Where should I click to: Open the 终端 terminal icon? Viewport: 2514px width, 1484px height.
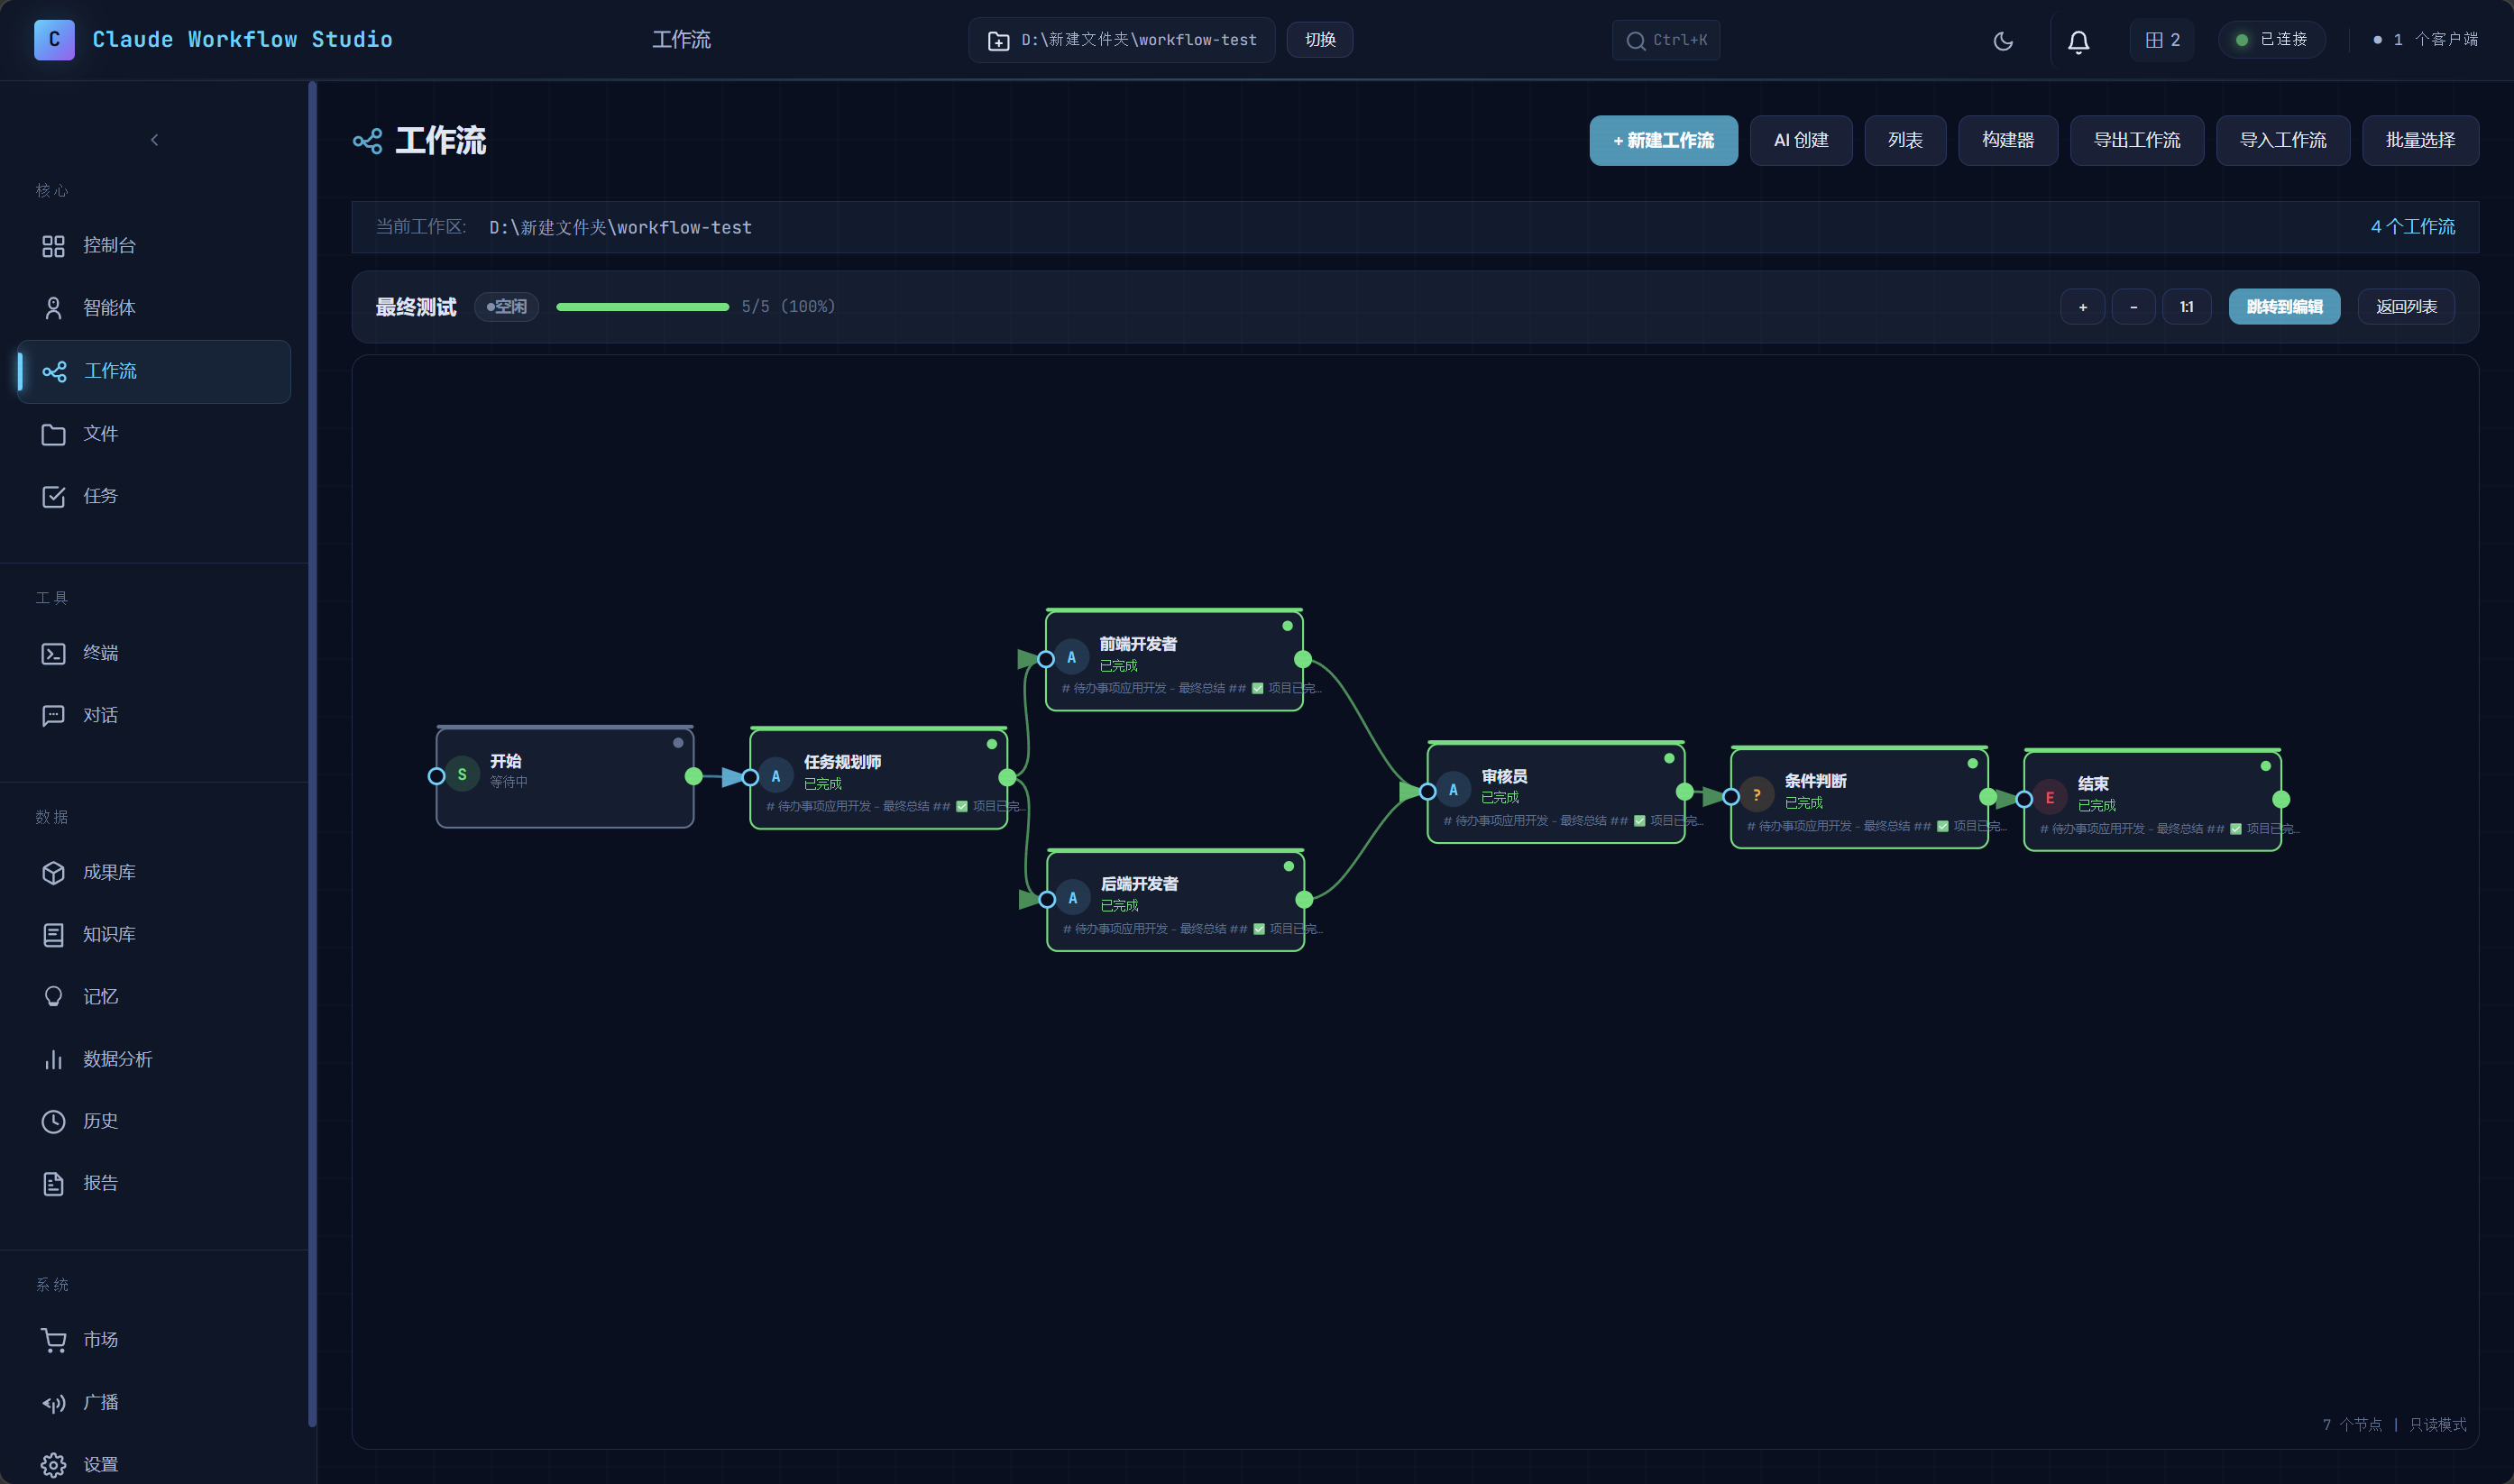tap(53, 653)
